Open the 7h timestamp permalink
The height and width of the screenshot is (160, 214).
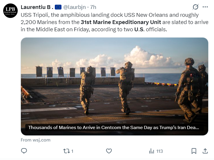pos(93,7)
